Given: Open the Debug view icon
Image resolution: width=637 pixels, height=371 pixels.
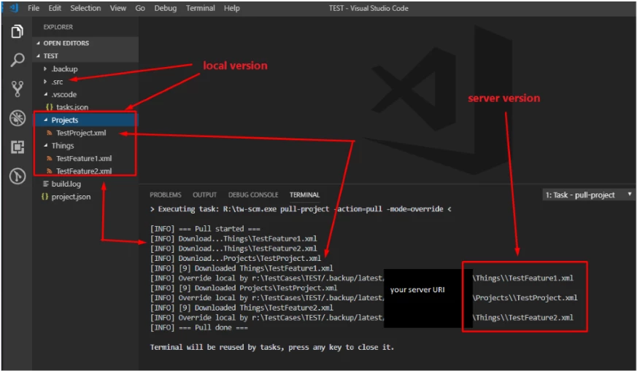Looking at the screenshot, I should pyautogui.click(x=17, y=118).
